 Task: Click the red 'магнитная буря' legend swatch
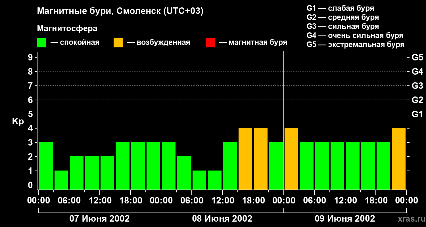210,43
